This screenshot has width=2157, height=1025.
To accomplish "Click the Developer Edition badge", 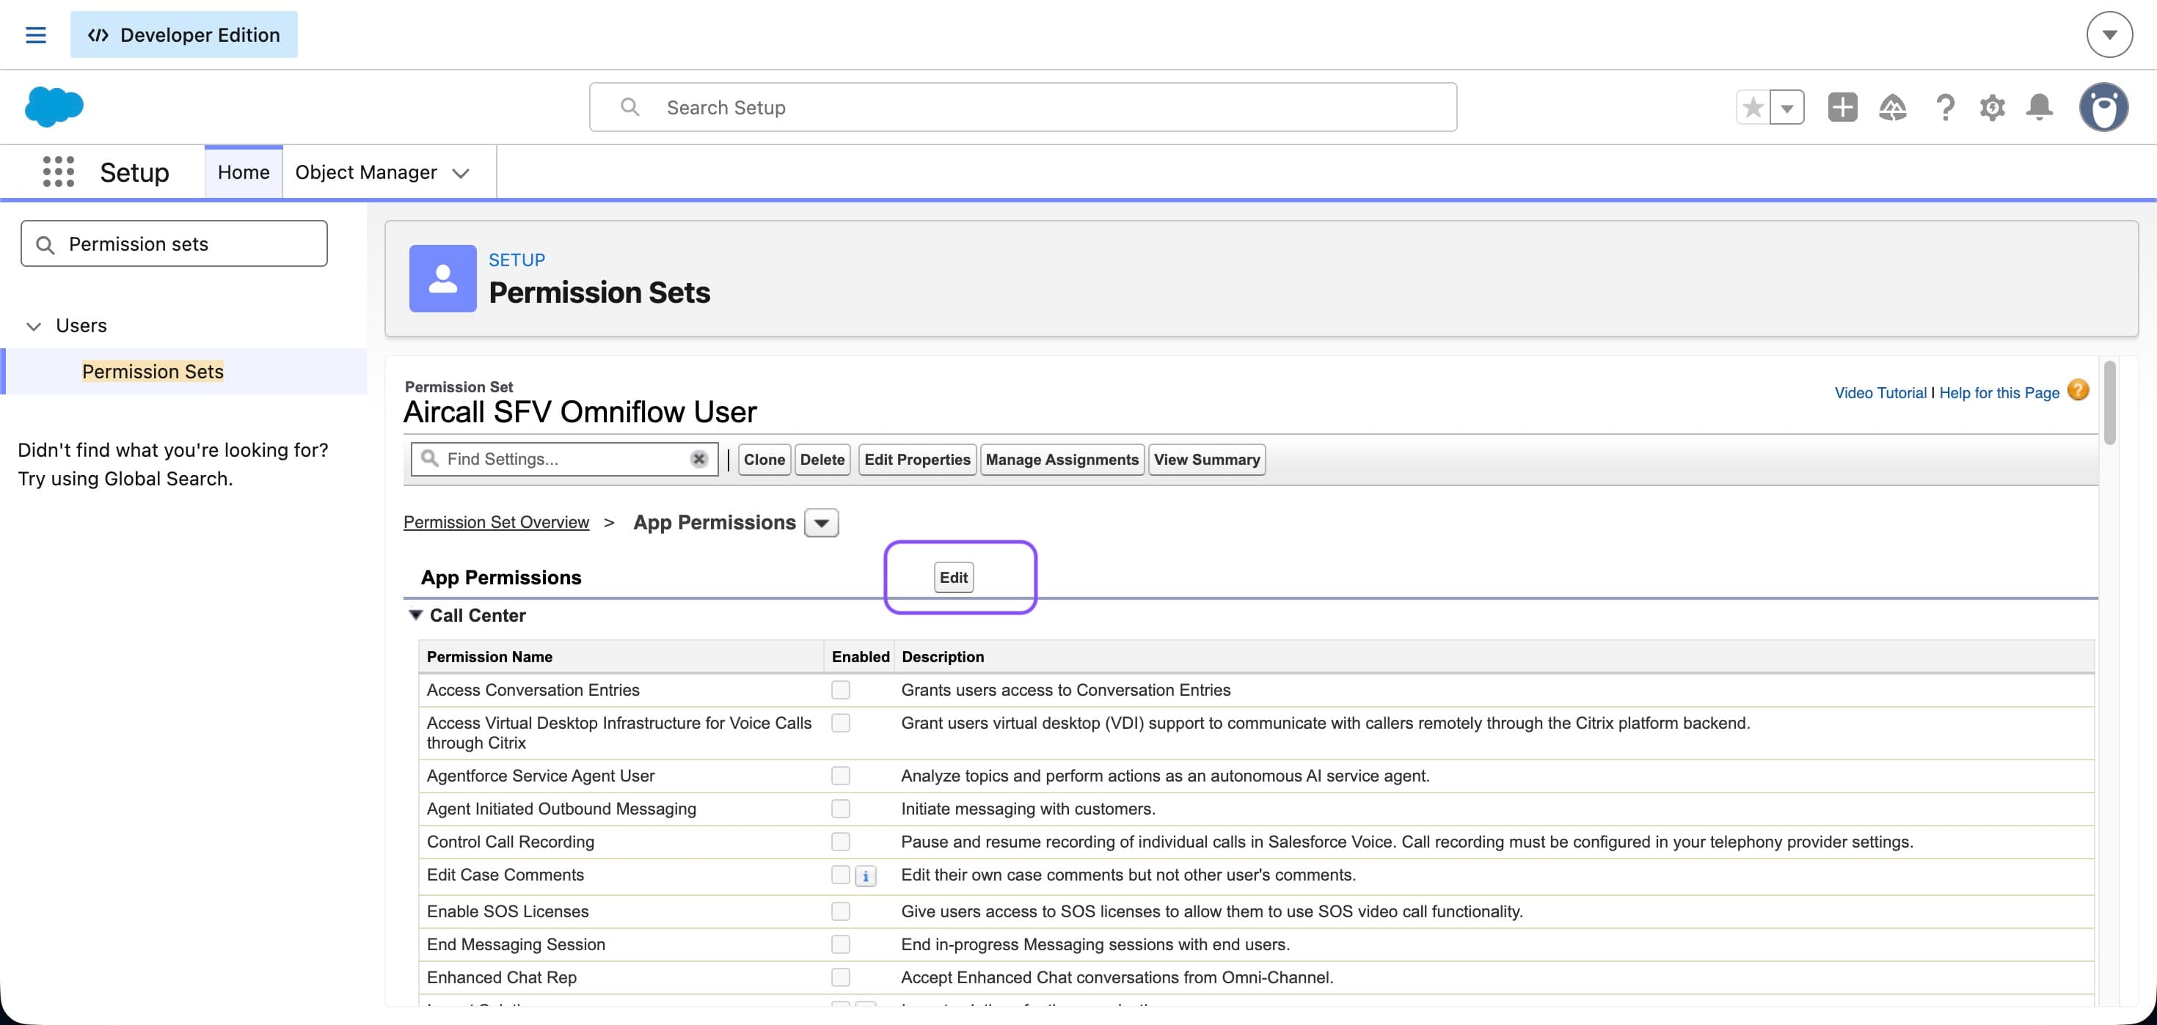I will point(184,34).
